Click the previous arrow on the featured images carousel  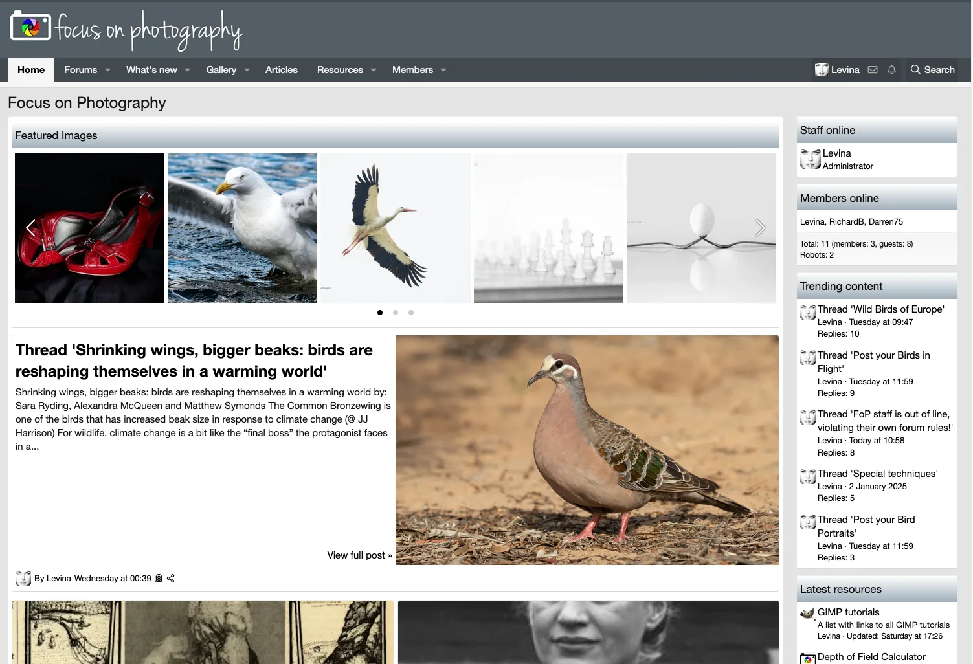tap(30, 227)
